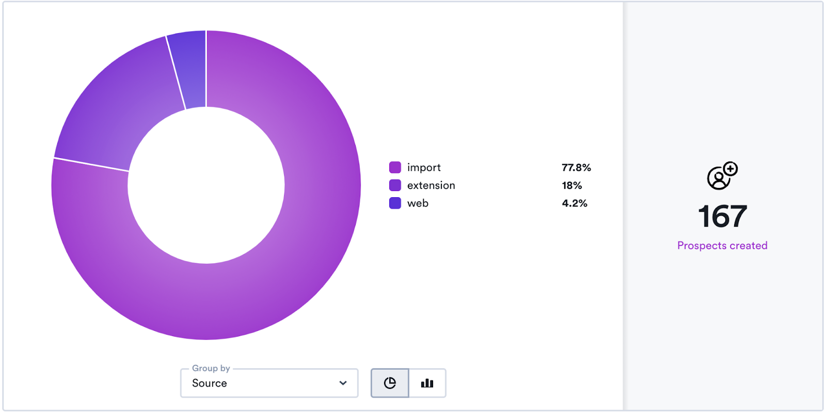
Task: Click the import color swatch in the legend
Action: pos(394,167)
